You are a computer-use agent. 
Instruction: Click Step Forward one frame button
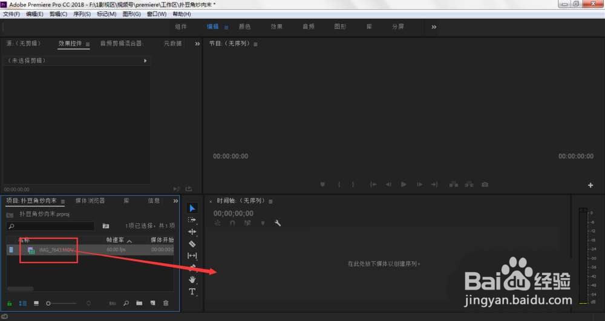click(419, 185)
